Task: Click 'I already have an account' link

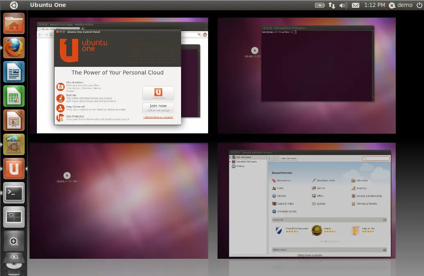Action: click(x=158, y=117)
